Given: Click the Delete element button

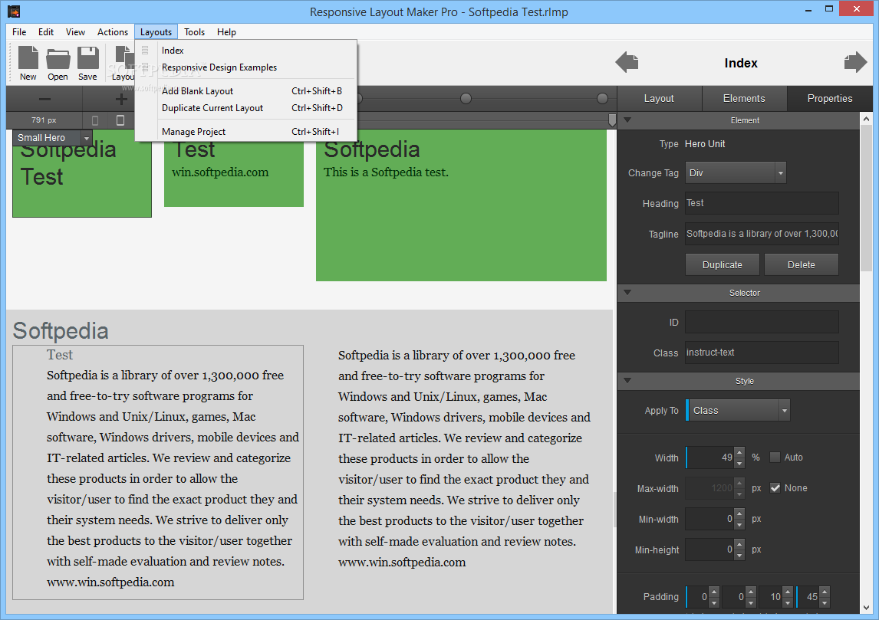Looking at the screenshot, I should click(x=801, y=265).
